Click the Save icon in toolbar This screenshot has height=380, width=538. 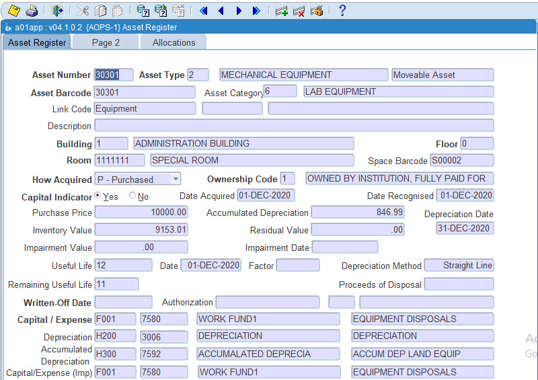point(13,11)
